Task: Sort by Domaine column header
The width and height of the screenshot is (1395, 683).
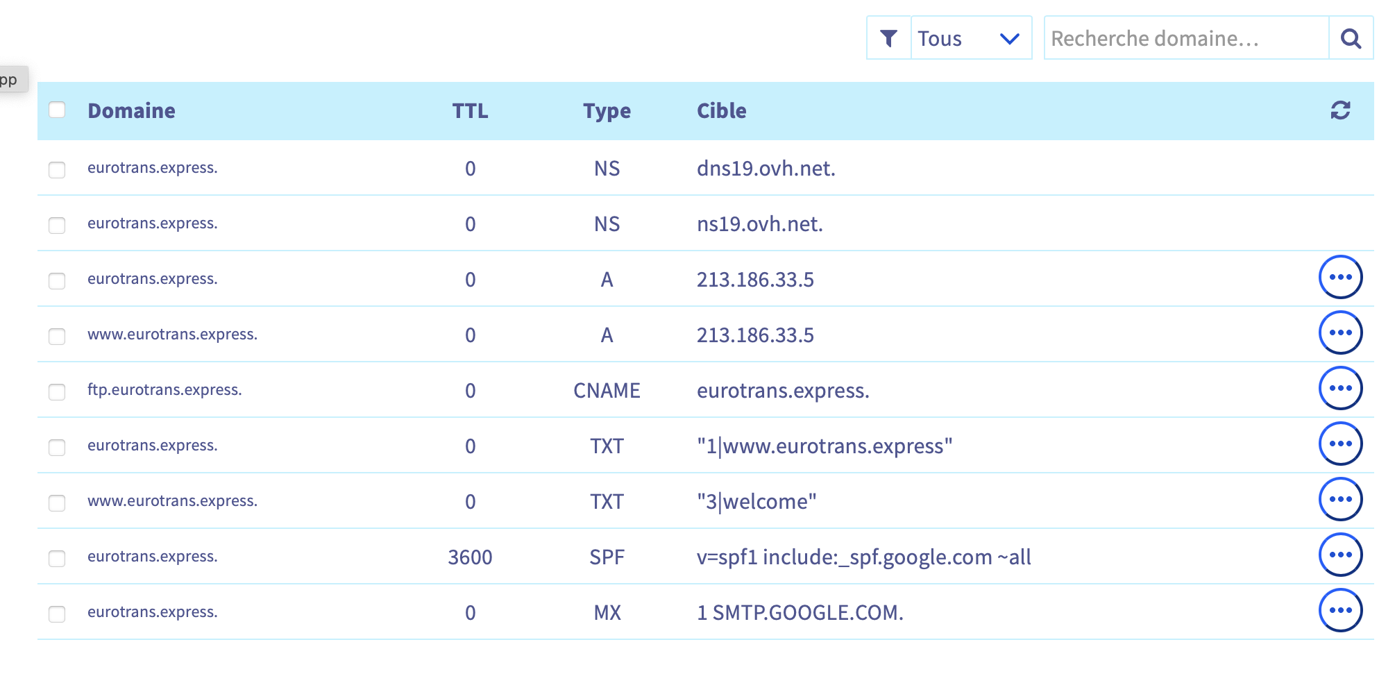Action: tap(131, 111)
